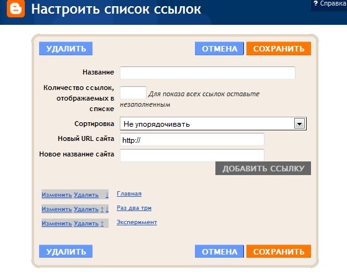Click Удалить for Раз два три
The image size is (347, 280).
pos(86,209)
